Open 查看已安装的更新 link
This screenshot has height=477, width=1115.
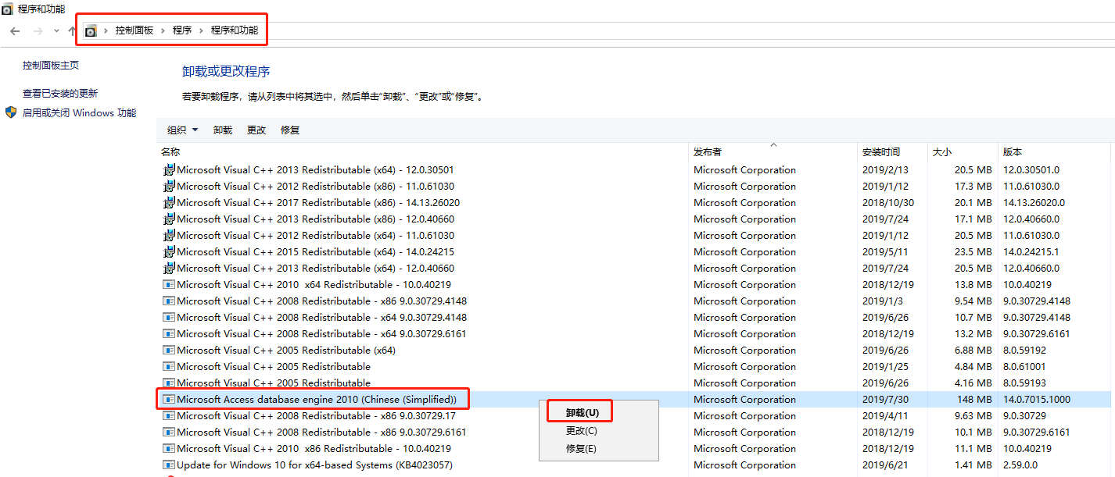coord(60,93)
